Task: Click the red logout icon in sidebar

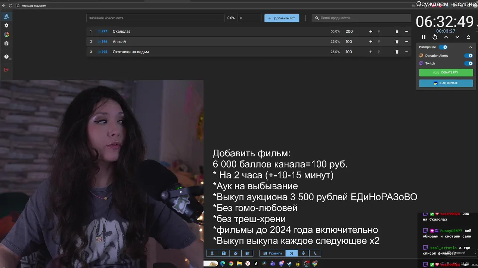Action: point(6,70)
